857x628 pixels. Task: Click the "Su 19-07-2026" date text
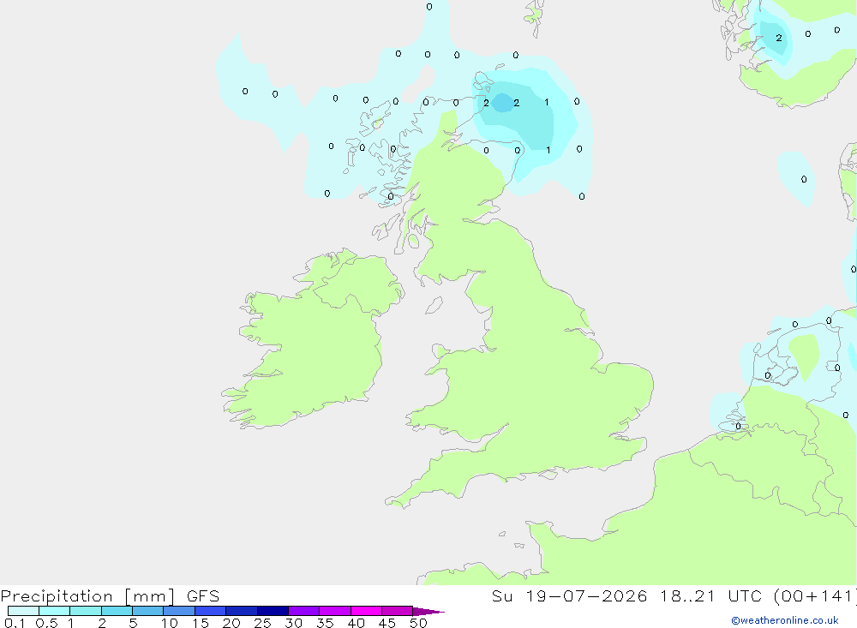[570, 595]
